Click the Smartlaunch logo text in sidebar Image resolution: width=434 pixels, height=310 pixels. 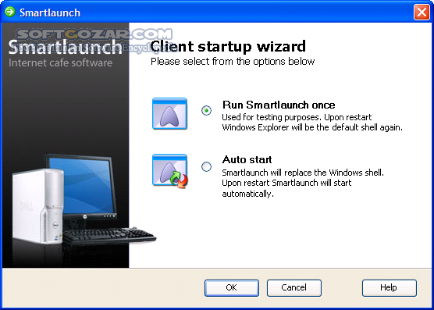click(65, 47)
